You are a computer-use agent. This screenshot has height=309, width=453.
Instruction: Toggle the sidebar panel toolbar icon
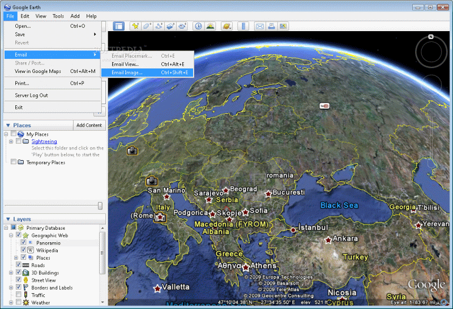click(x=119, y=26)
